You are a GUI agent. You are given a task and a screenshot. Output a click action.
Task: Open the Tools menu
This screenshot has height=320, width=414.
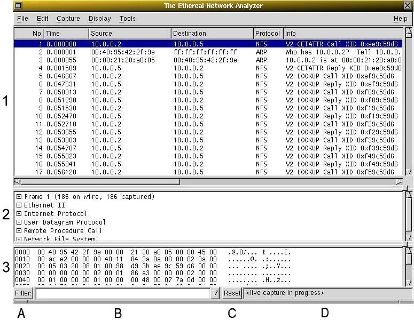[127, 19]
